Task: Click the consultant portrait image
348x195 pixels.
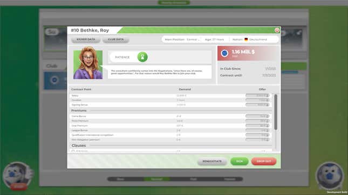Action: click(x=88, y=64)
